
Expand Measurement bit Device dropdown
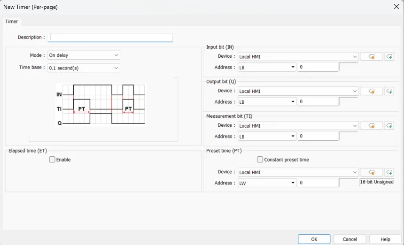[298, 126]
